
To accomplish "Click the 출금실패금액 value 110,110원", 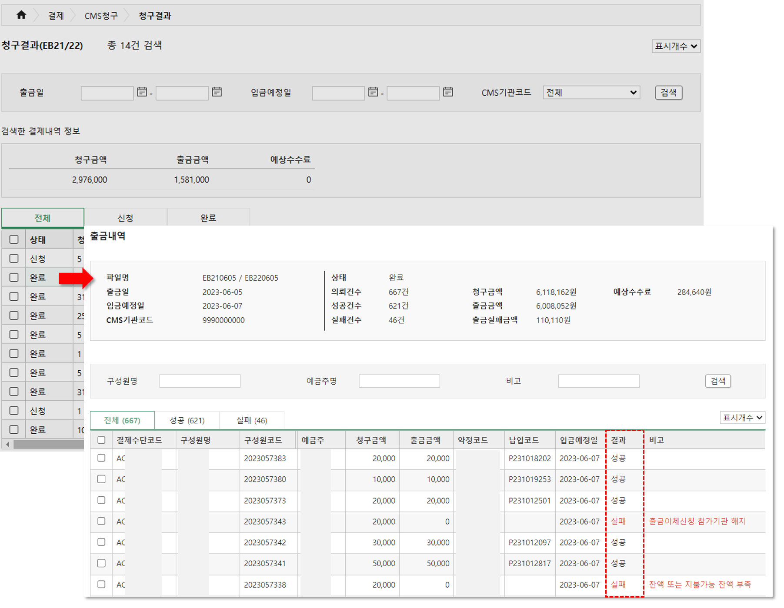I will pos(553,320).
